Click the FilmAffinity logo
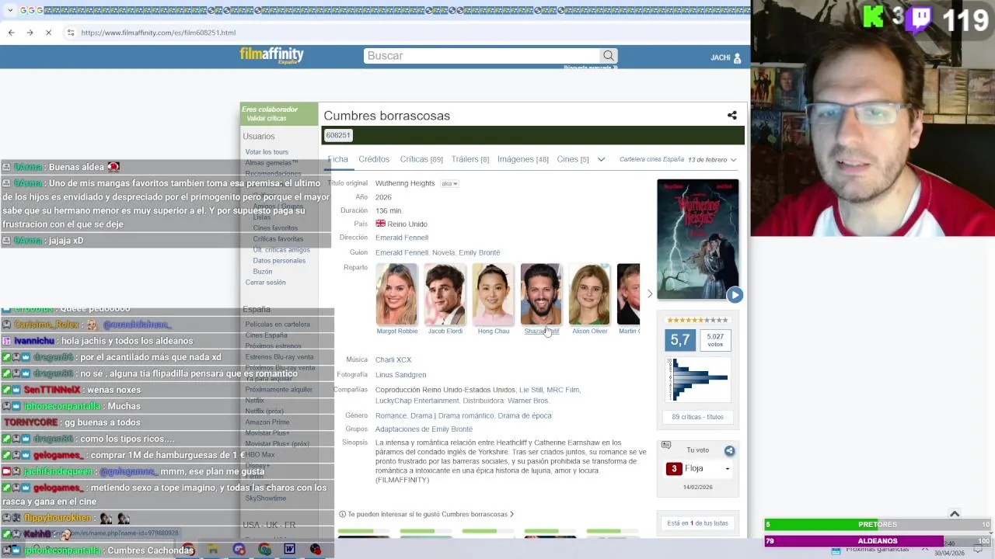Image resolution: width=995 pixels, height=559 pixels. coord(271,55)
